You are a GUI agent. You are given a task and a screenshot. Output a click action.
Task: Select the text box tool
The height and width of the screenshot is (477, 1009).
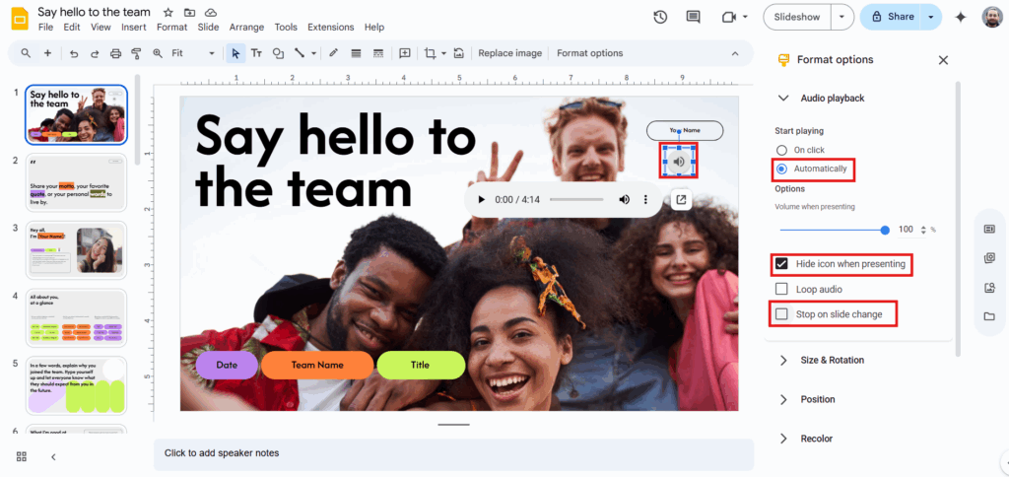pyautogui.click(x=256, y=53)
